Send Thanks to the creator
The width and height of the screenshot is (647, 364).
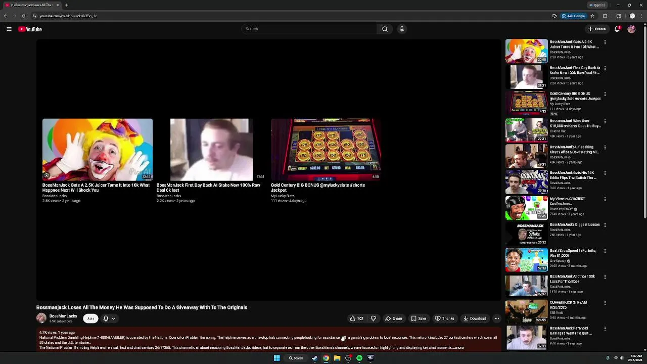pyautogui.click(x=445, y=318)
